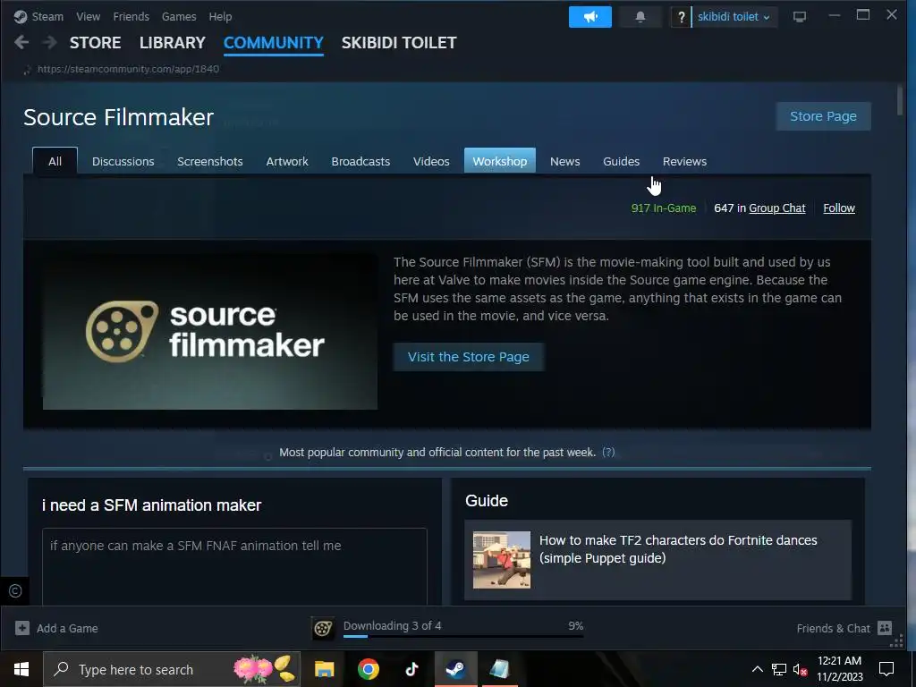Click the 9% download percentage
Viewport: 916px width, 687px height.
click(575, 625)
